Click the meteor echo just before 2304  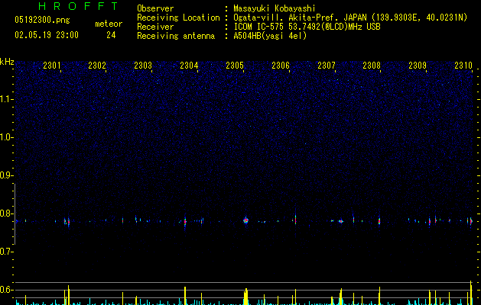point(185,221)
